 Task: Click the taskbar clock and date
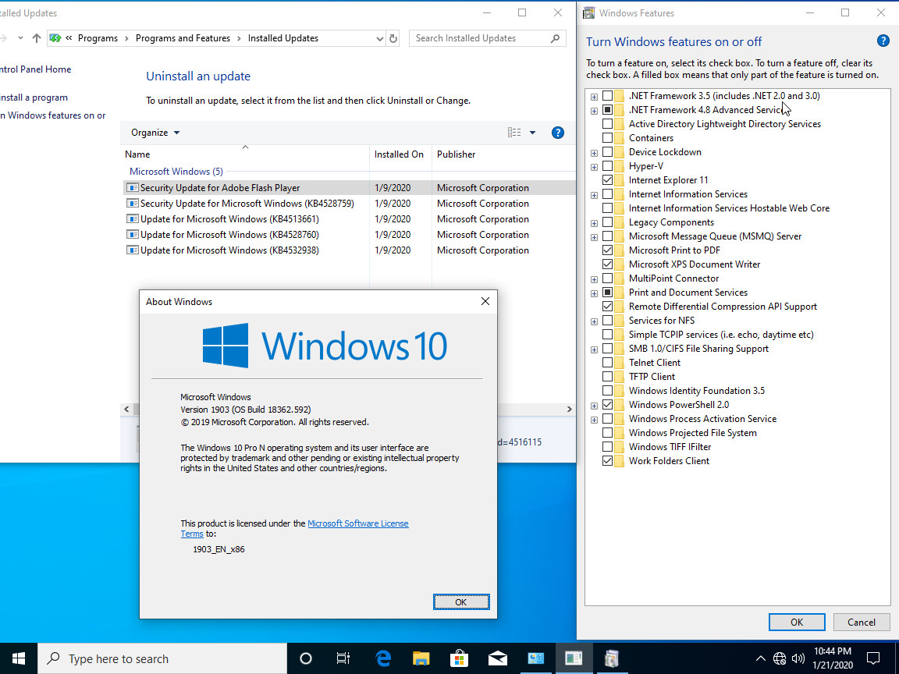click(833, 658)
